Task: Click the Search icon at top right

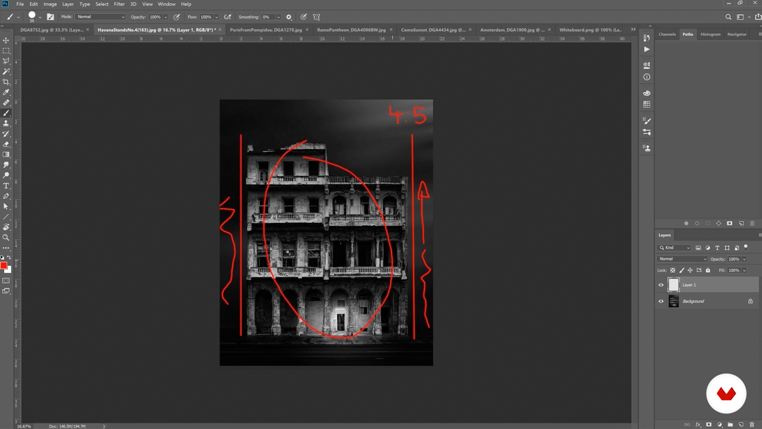Action: pyautogui.click(x=728, y=17)
